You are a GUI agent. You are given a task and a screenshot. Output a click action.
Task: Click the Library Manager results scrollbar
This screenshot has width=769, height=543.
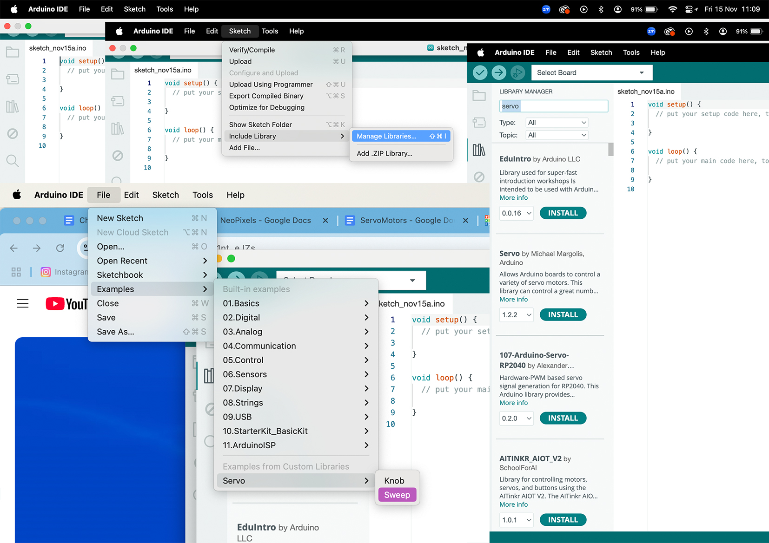[x=611, y=150]
